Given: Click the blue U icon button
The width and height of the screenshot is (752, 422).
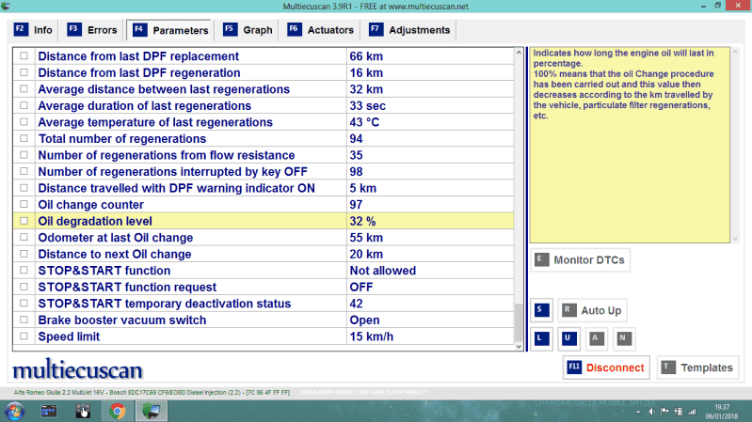Looking at the screenshot, I should pos(568,338).
